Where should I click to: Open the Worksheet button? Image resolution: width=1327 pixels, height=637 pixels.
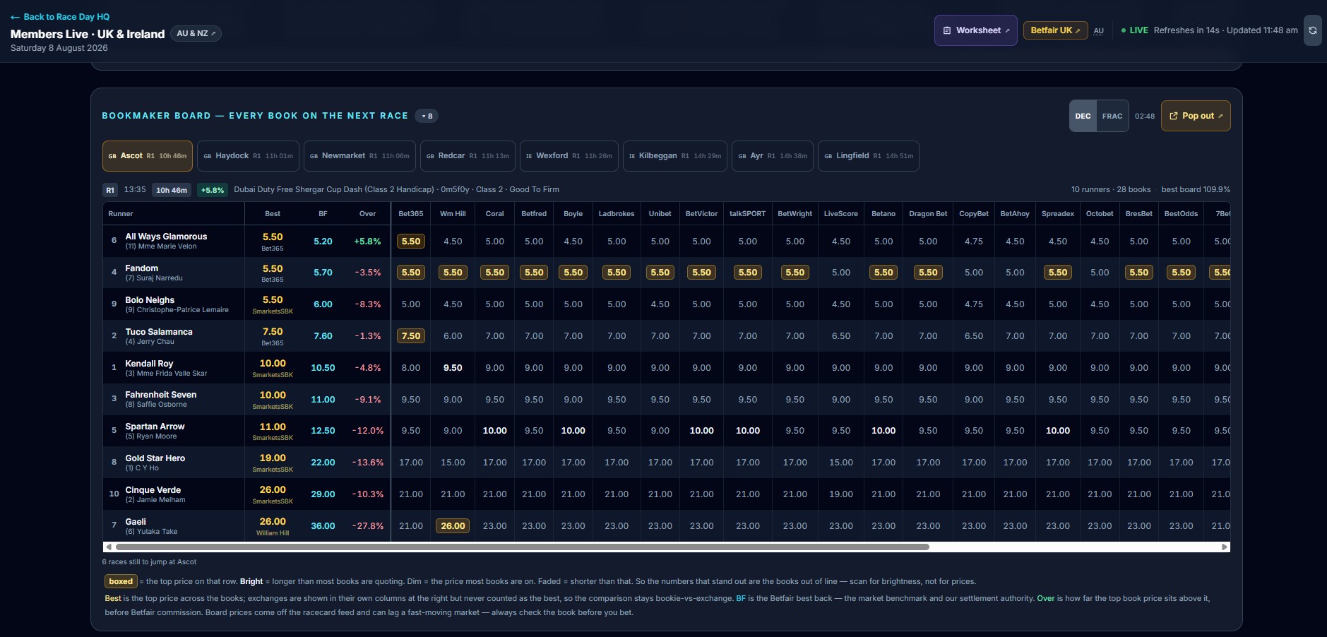point(976,30)
